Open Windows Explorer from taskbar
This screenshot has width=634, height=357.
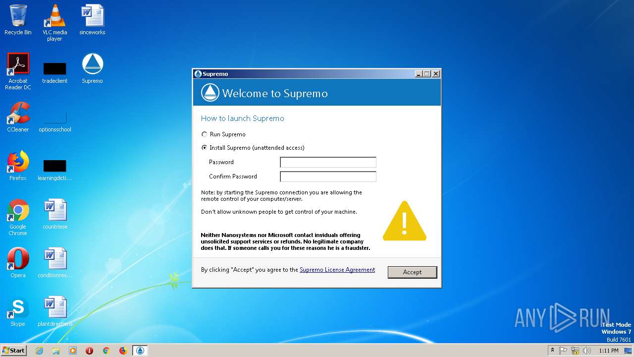pos(56,351)
